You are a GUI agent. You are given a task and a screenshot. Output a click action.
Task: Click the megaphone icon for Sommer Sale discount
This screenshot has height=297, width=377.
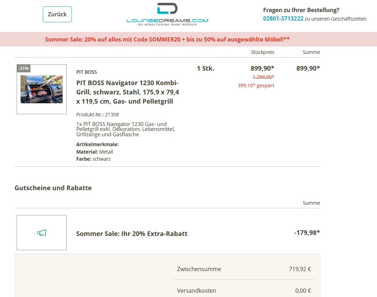click(x=42, y=233)
